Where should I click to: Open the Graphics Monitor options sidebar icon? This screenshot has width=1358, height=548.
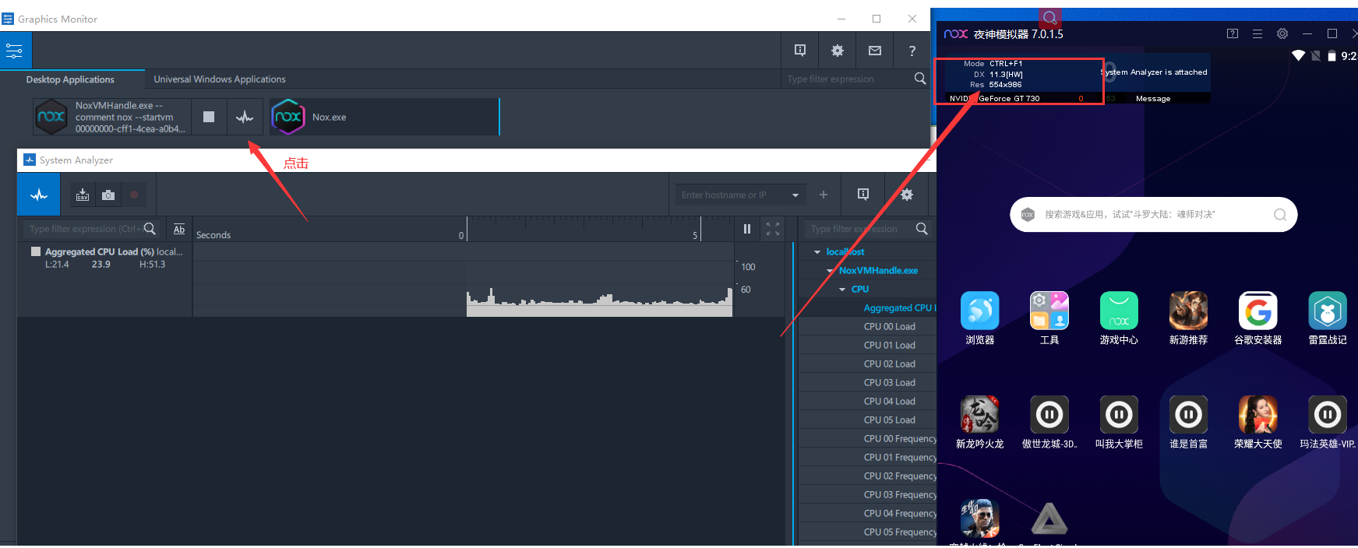point(16,51)
